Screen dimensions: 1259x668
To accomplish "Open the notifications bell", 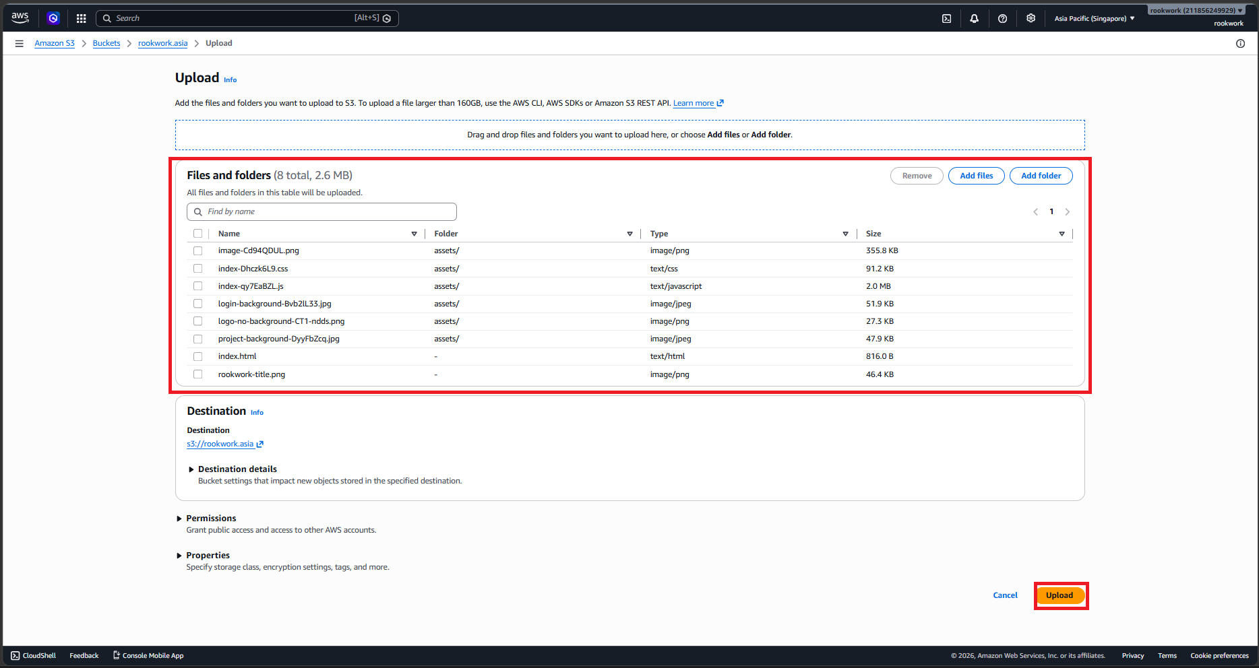I will coord(974,19).
